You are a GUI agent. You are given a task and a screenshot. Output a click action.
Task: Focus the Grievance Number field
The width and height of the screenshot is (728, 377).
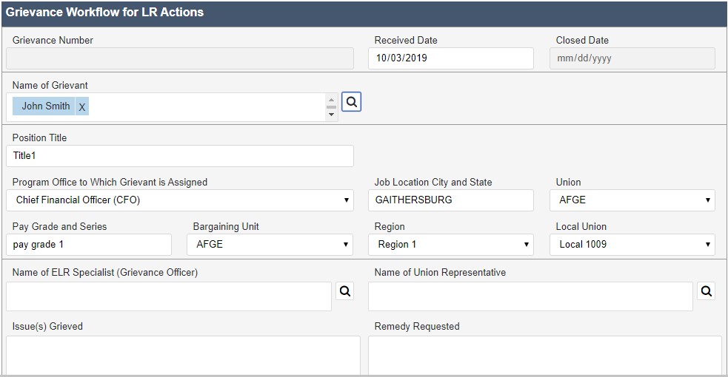coord(180,58)
